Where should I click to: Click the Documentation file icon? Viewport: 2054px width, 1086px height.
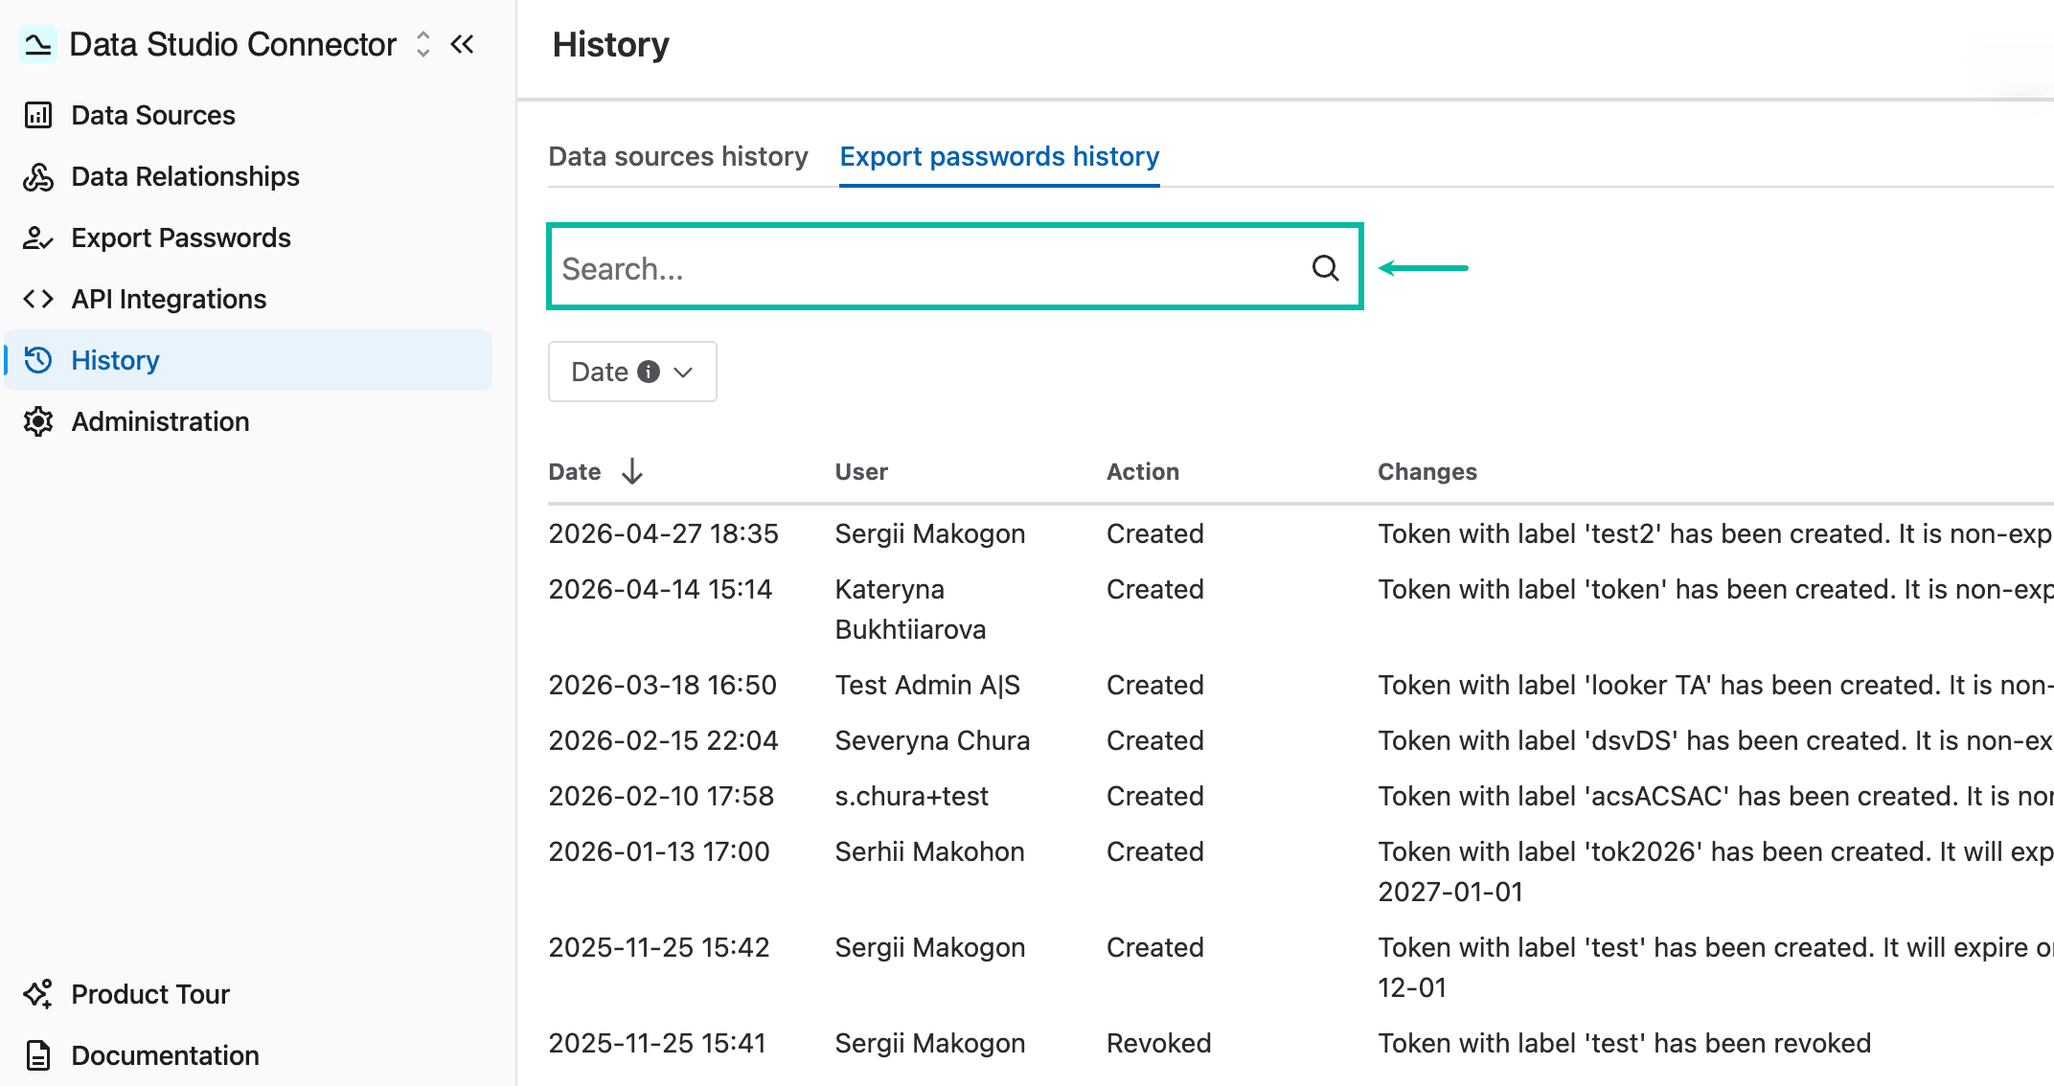tap(38, 1055)
